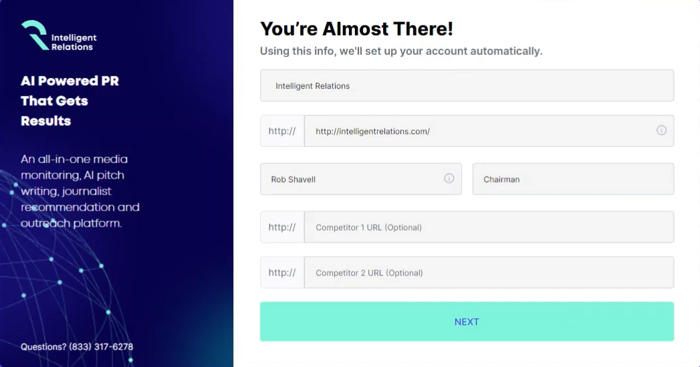The height and width of the screenshot is (367, 700).
Task: Click the Intelligent Relations logo icon
Action: [x=35, y=35]
